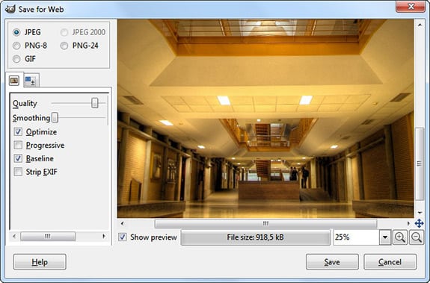Screen dimensions: 430x283
Task: Click the Quality slider handle
Action: tap(95, 103)
